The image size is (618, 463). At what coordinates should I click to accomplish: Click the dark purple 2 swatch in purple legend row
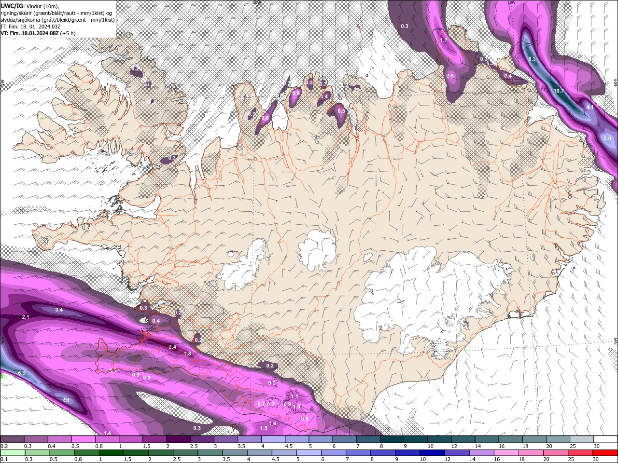178,439
